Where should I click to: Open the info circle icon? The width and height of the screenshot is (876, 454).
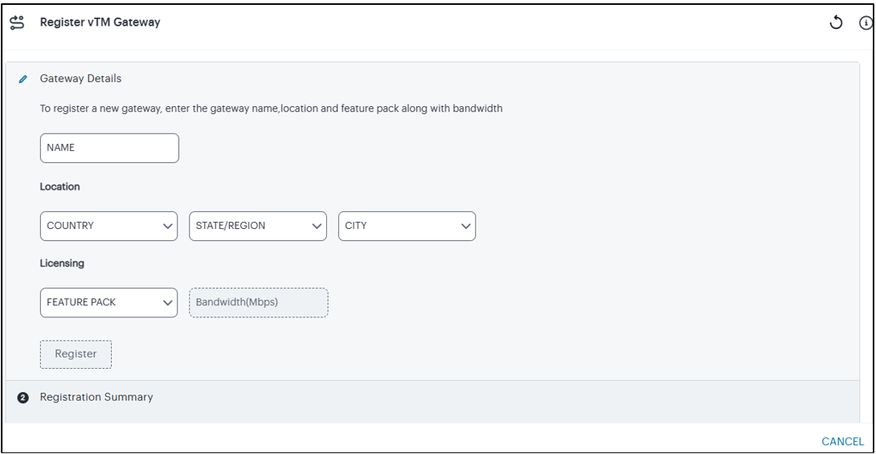pos(866,23)
